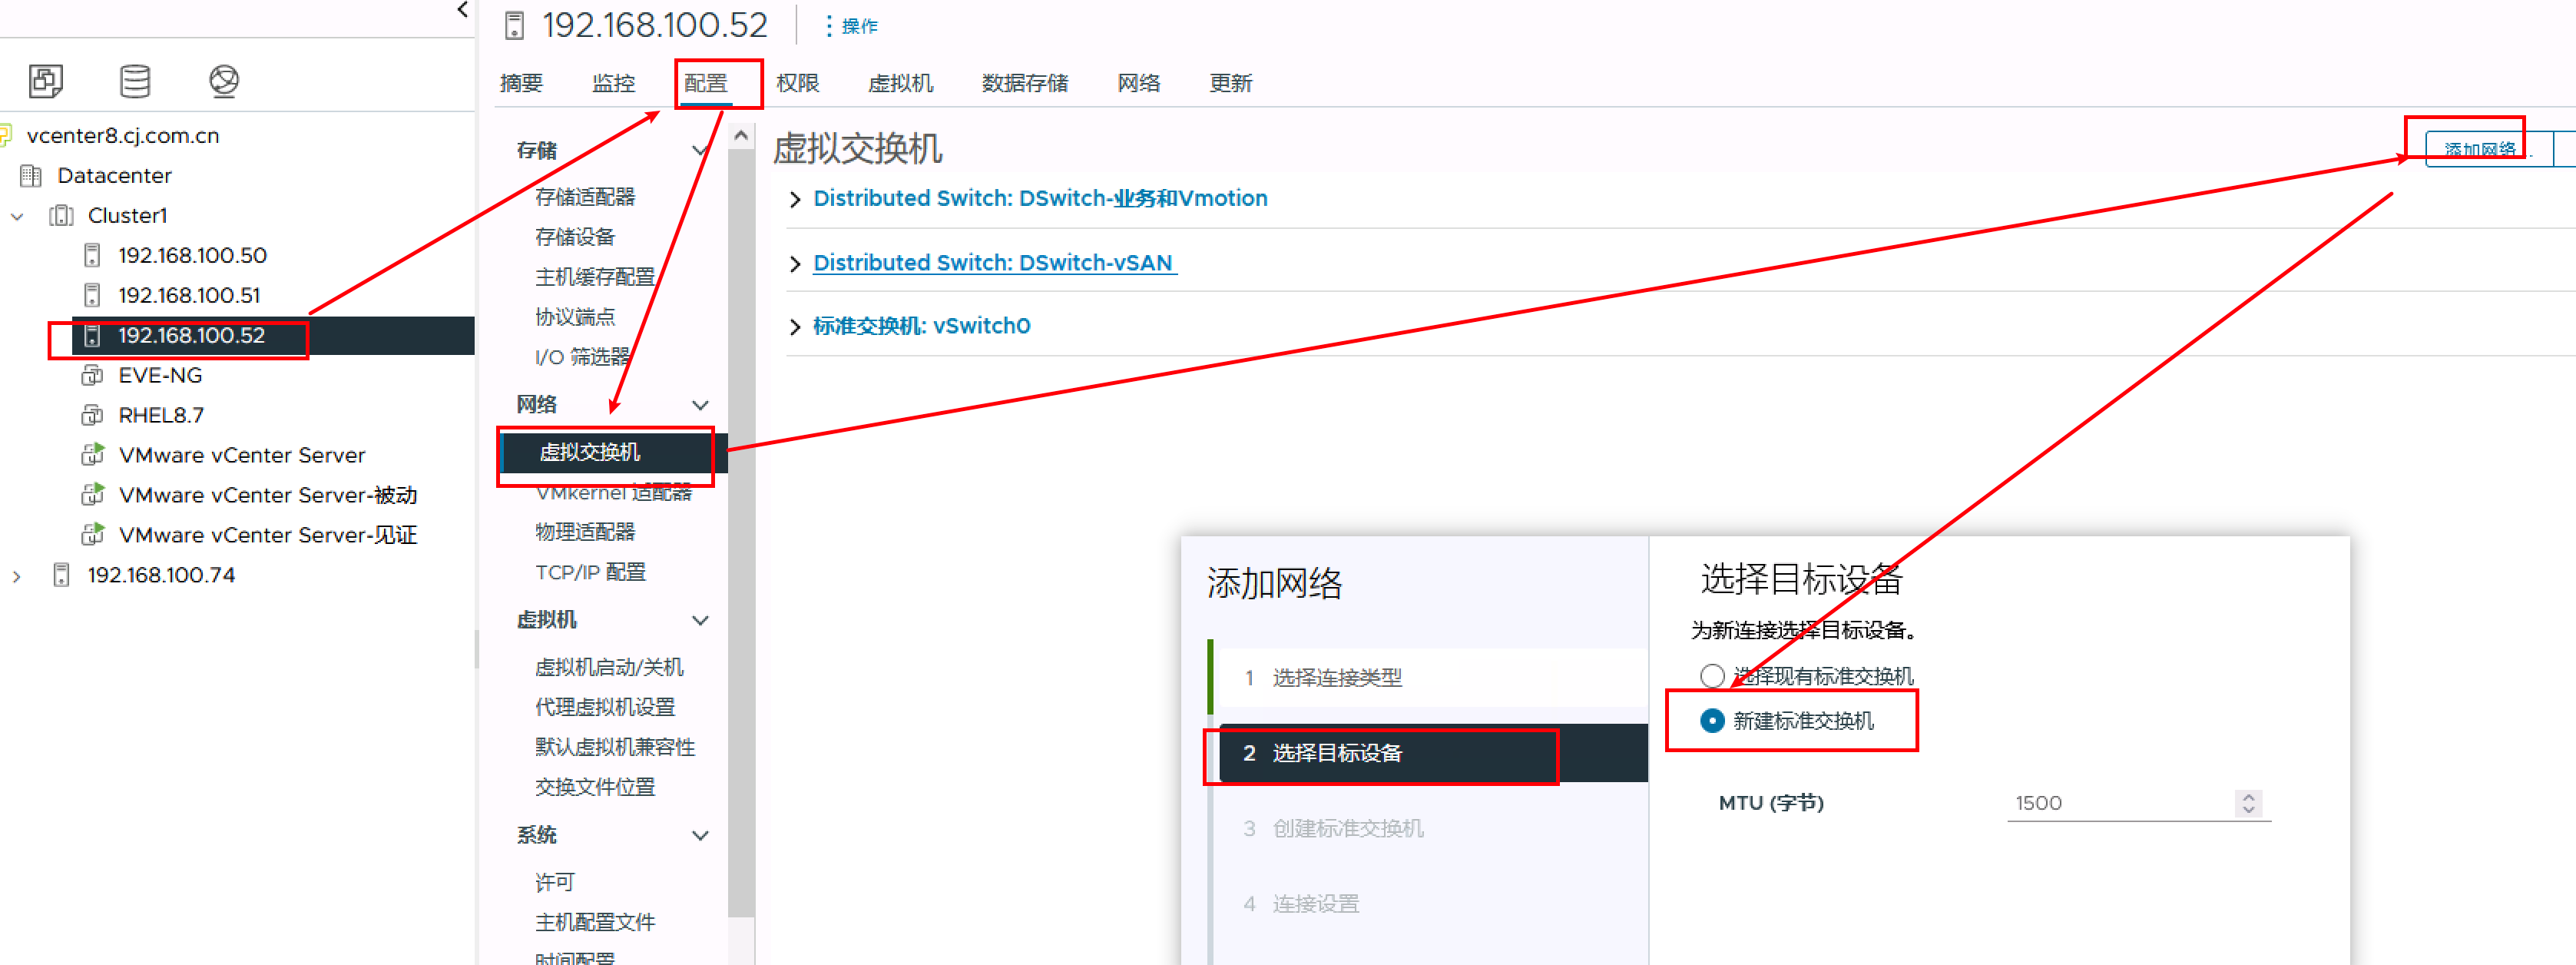Screen dimensions: 2576x965
Task: Open the Hosts and Clusters view icon
Action: point(46,80)
